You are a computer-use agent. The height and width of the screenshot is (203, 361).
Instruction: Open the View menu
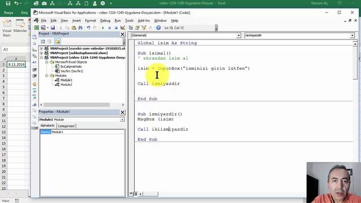point(64,21)
